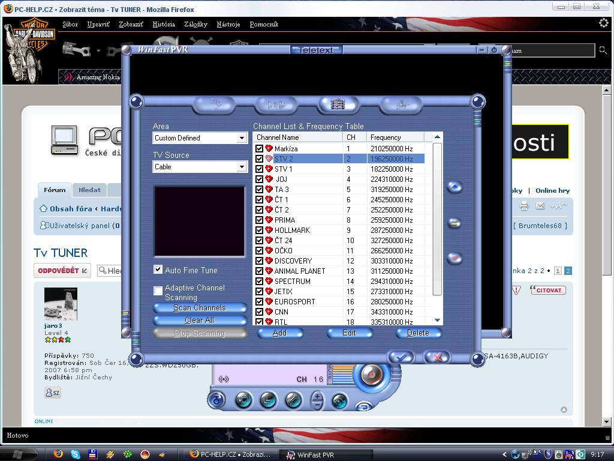Open the channel list settings tab icon
Image resolution: width=614 pixels, height=461 pixels.
click(x=338, y=104)
